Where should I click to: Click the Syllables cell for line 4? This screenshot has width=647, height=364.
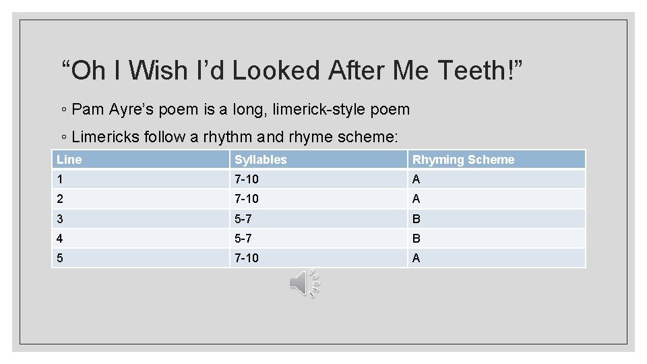pyautogui.click(x=318, y=238)
